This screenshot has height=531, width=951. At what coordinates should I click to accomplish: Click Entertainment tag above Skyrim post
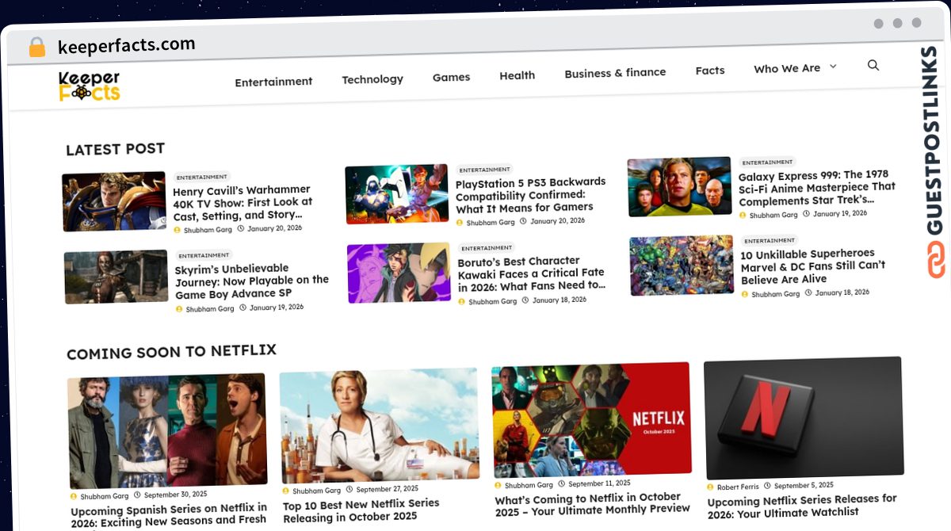click(x=204, y=255)
